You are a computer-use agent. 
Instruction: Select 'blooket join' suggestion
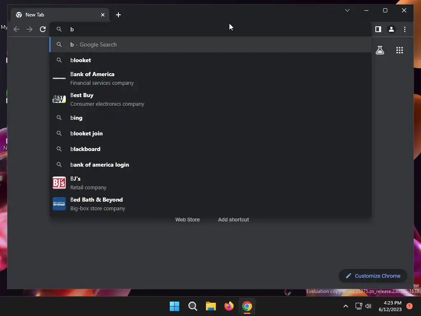click(211, 133)
